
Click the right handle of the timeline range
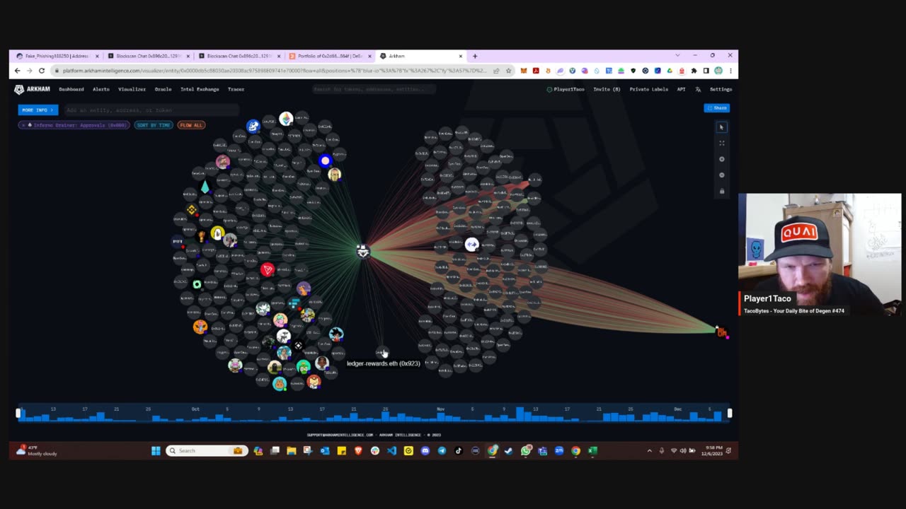point(730,414)
